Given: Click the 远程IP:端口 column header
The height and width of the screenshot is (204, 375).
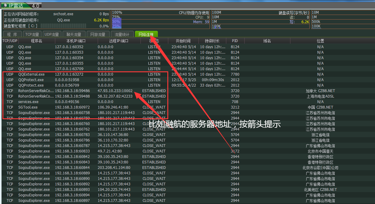Looking at the screenshot, I should pos(119,41).
